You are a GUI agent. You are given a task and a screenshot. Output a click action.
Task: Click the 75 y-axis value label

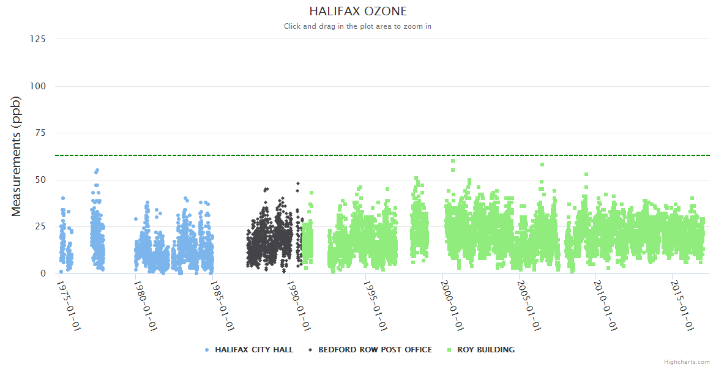[40, 133]
